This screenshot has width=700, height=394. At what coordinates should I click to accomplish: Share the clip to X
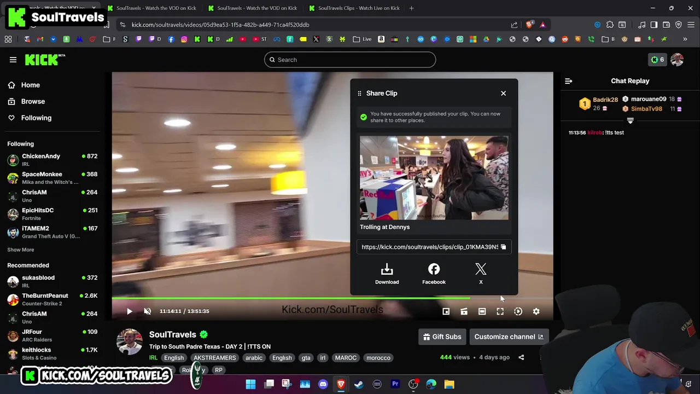tap(481, 274)
